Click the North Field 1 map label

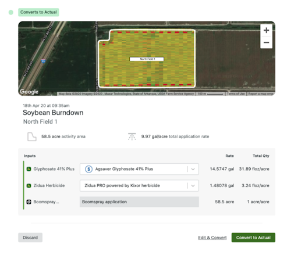(x=147, y=59)
